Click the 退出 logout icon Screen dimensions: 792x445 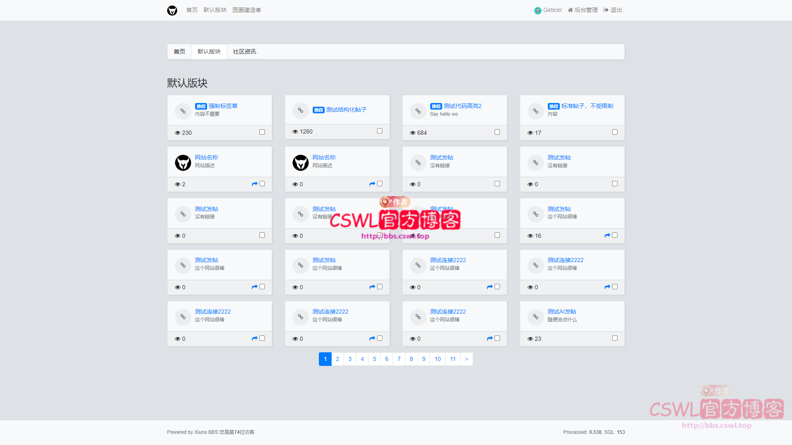[x=606, y=10]
